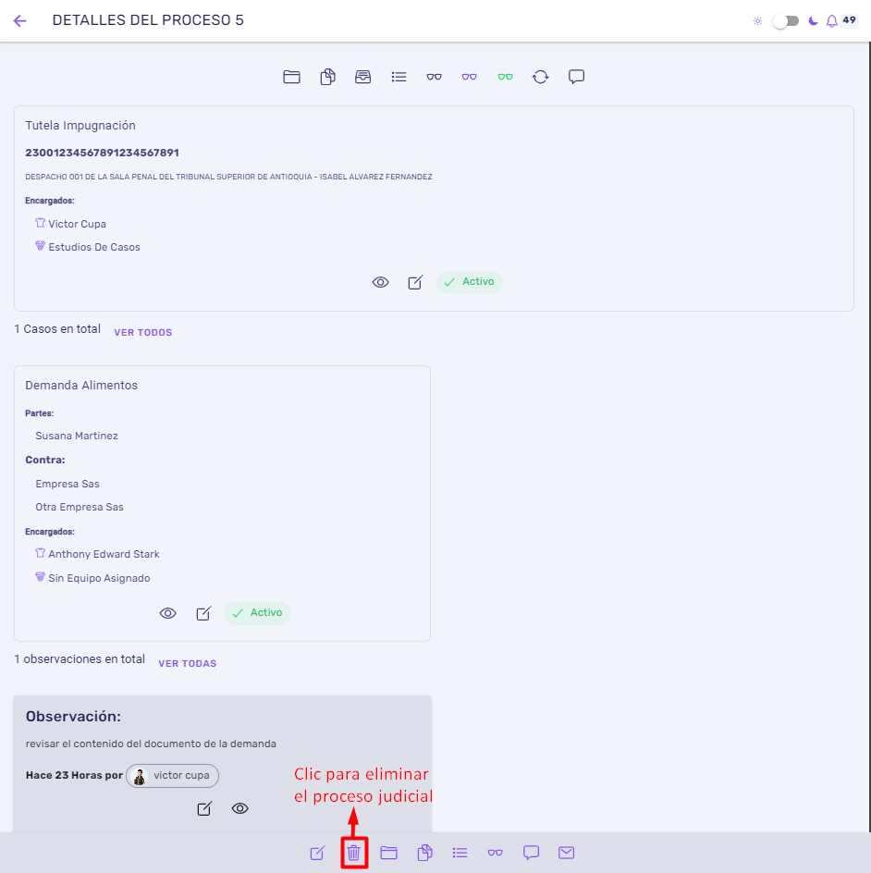The image size is (871, 873).
Task: Click the "1 observaciones en total" count
Action: tap(79, 659)
